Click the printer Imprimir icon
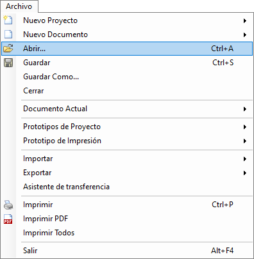 click(x=8, y=205)
